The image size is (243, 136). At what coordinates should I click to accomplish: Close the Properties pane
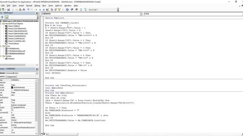coord(37,69)
